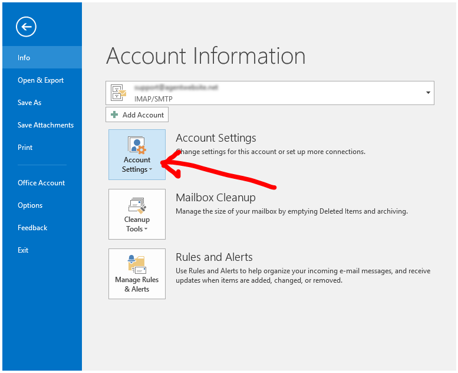The width and height of the screenshot is (458, 373).
Task: Open the Cleanup Tools dropdown button
Action: click(x=137, y=214)
